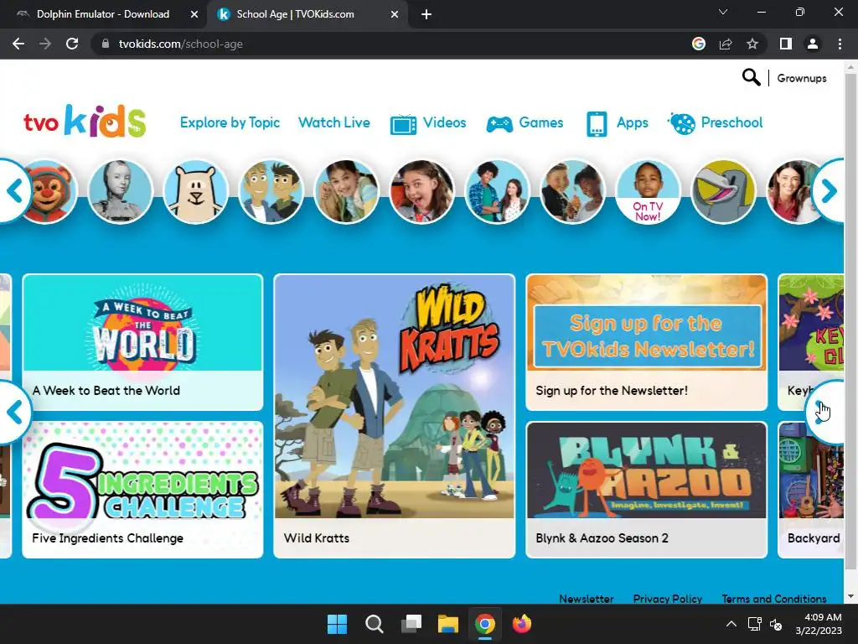
Task: Click the search magnifier icon on TVOKids
Action: tap(751, 78)
